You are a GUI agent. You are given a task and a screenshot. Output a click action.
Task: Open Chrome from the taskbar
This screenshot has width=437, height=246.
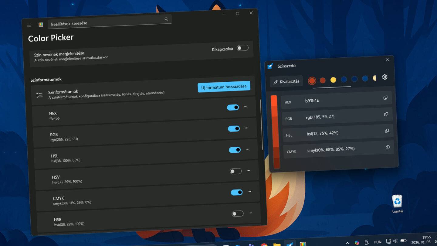tap(264, 244)
